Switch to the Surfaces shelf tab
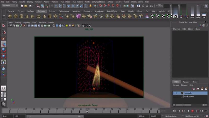This screenshot has width=209, height=118. point(31,11)
